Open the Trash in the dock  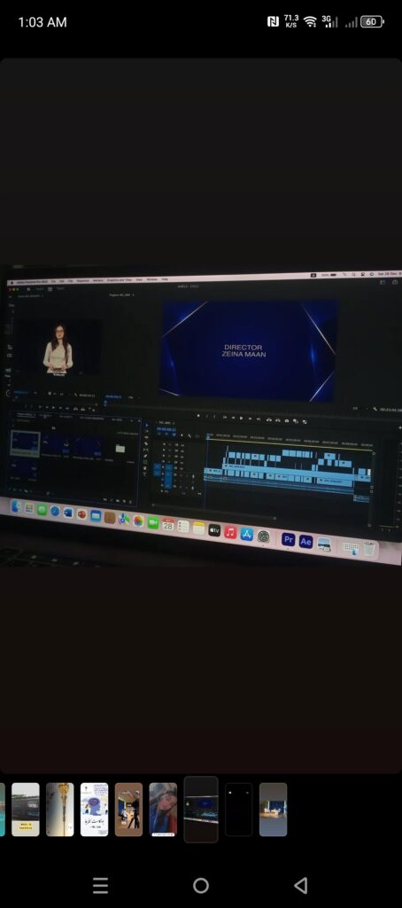click(369, 548)
